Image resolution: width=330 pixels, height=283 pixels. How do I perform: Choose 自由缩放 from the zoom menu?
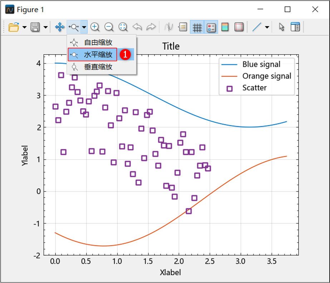(98, 43)
